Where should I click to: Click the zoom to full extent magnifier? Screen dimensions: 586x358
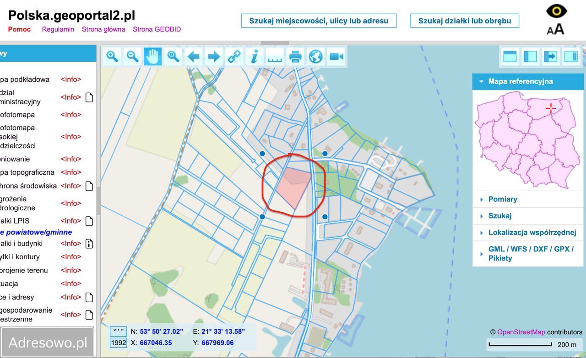tap(173, 56)
